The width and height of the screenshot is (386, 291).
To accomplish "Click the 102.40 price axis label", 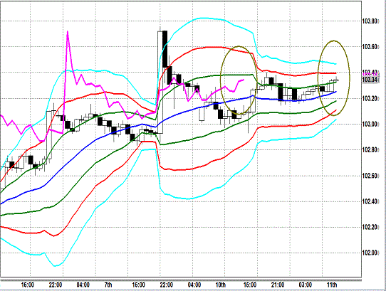I will [x=370, y=201].
